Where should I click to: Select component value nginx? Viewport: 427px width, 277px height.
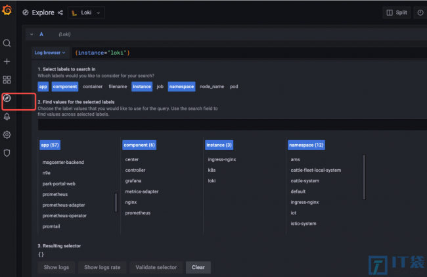(131, 202)
